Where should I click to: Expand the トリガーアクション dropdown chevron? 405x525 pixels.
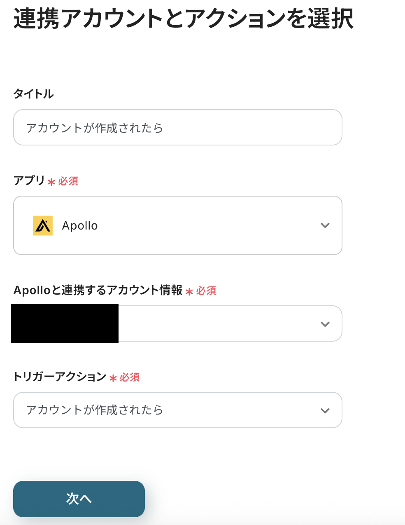pyautogui.click(x=325, y=410)
